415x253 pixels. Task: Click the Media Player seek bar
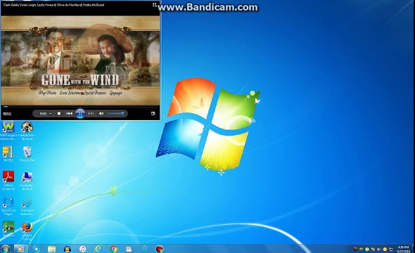80,107
